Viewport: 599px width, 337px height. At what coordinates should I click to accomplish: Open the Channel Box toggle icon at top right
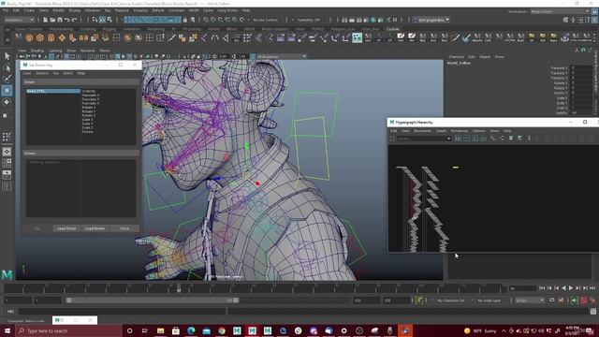pyautogui.click(x=594, y=20)
